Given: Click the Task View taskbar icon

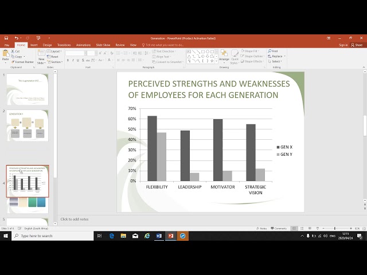Looking at the screenshot, I should tap(99, 235).
